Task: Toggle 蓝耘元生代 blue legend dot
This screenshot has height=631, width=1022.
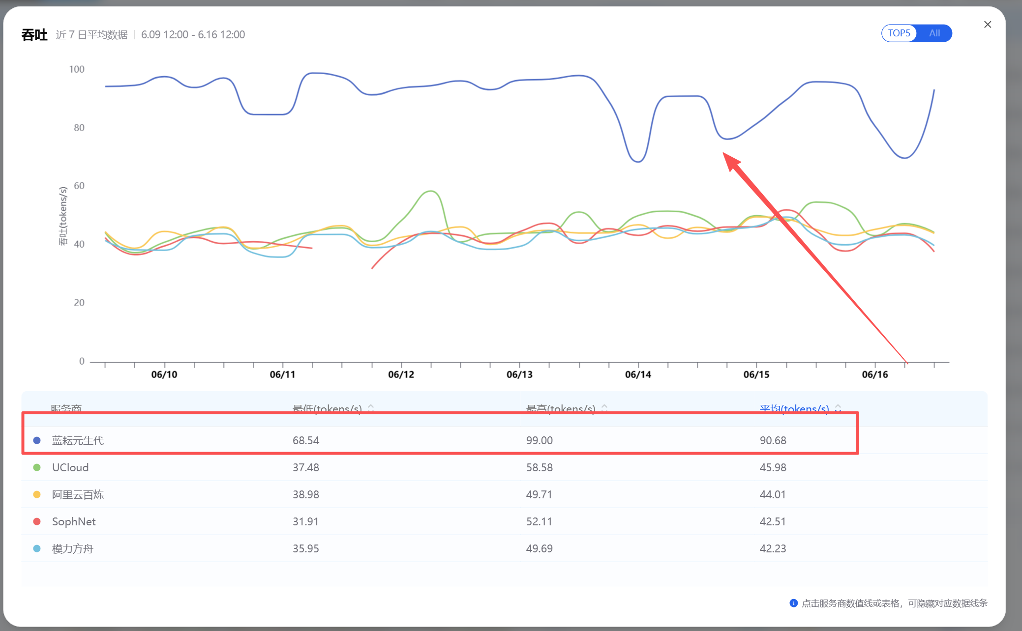Action: tap(37, 440)
